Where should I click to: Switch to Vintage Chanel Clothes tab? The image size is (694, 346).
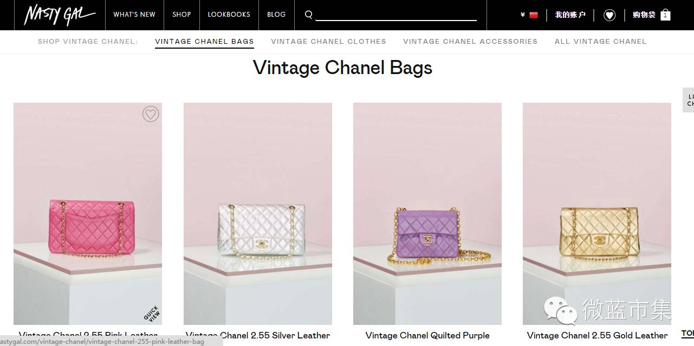[x=328, y=41]
